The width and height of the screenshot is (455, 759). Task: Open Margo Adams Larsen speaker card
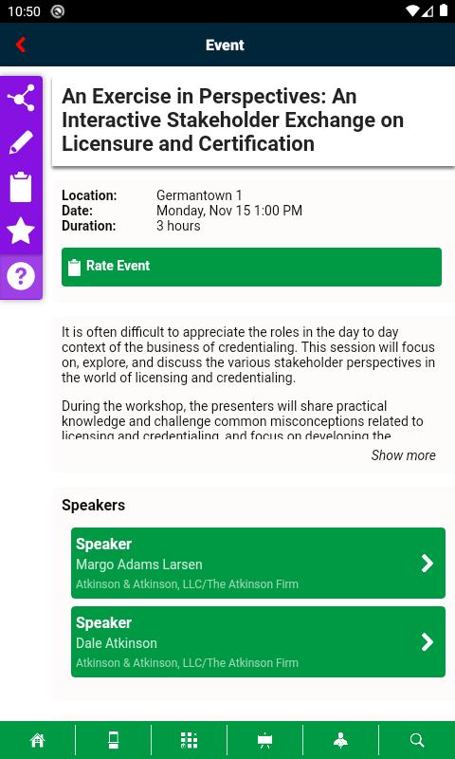click(258, 564)
